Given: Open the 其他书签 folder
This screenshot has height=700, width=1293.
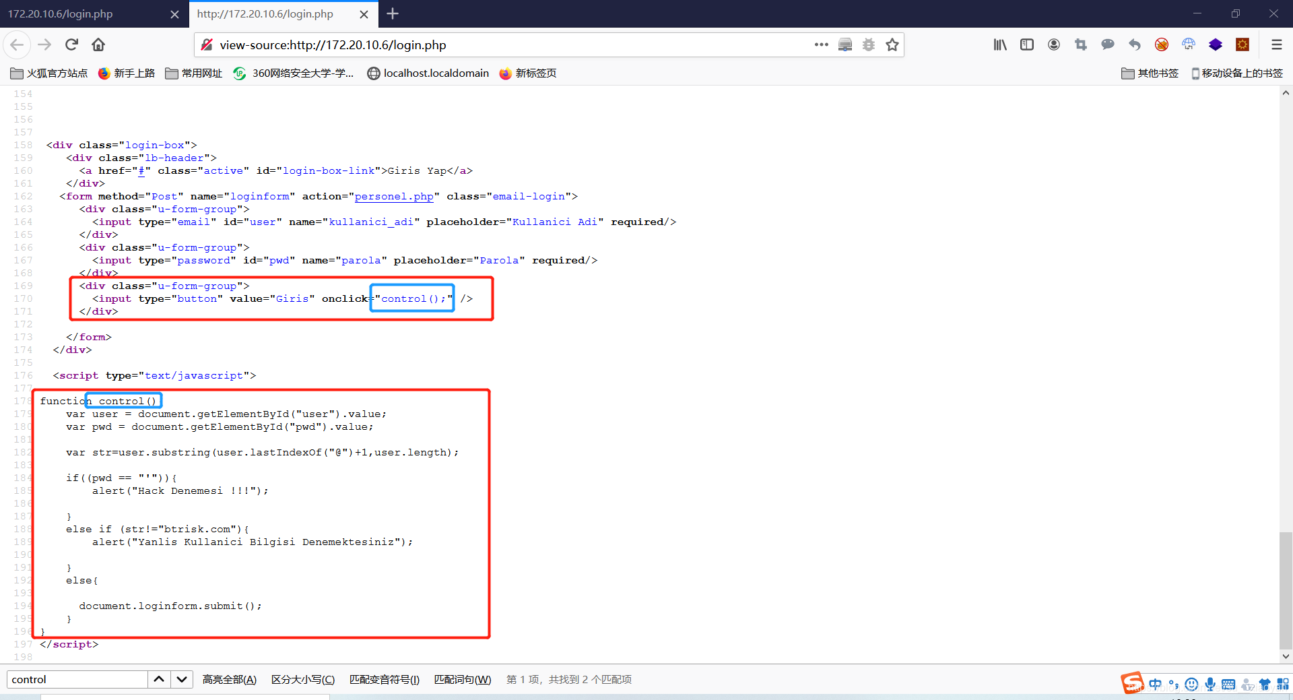Looking at the screenshot, I should click(1150, 73).
